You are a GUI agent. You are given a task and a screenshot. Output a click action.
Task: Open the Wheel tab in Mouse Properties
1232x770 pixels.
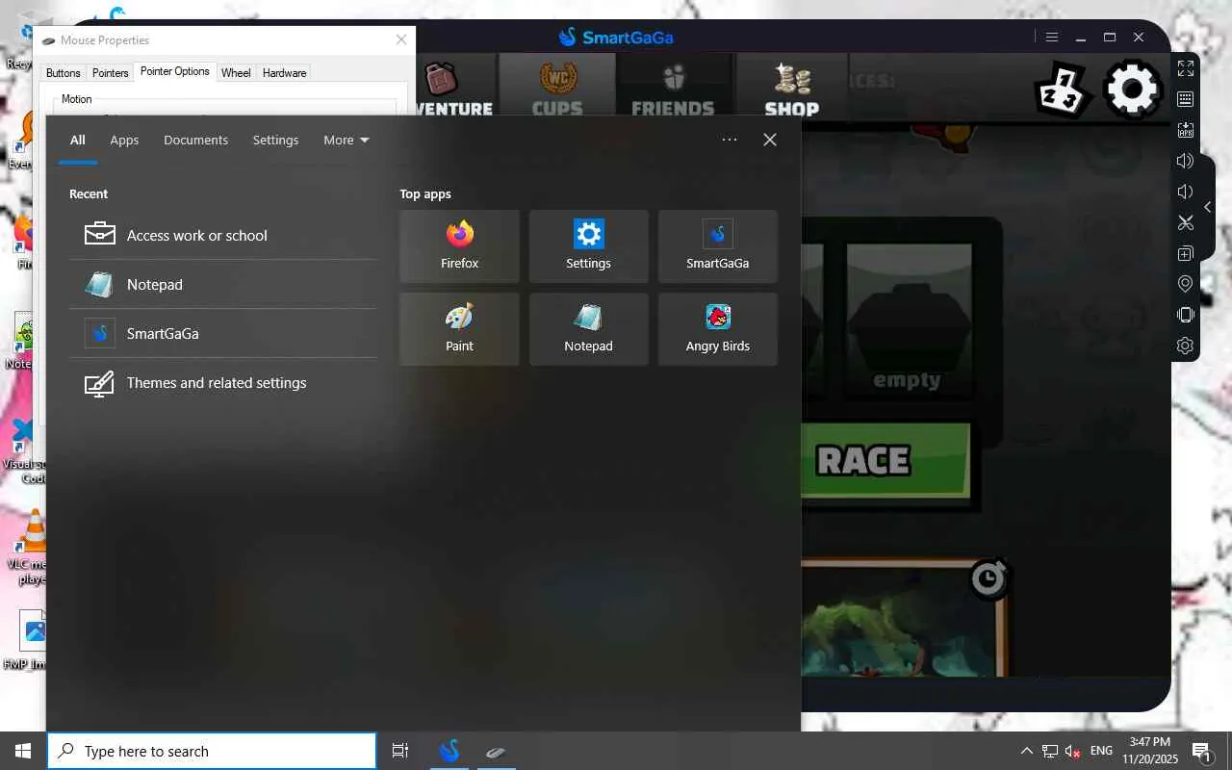pos(236,73)
